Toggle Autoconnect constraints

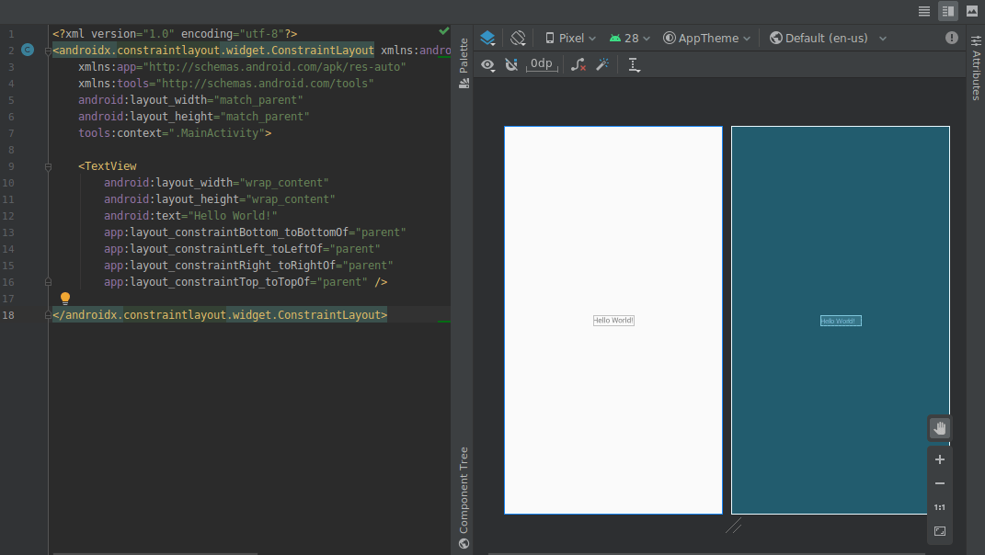[511, 64]
